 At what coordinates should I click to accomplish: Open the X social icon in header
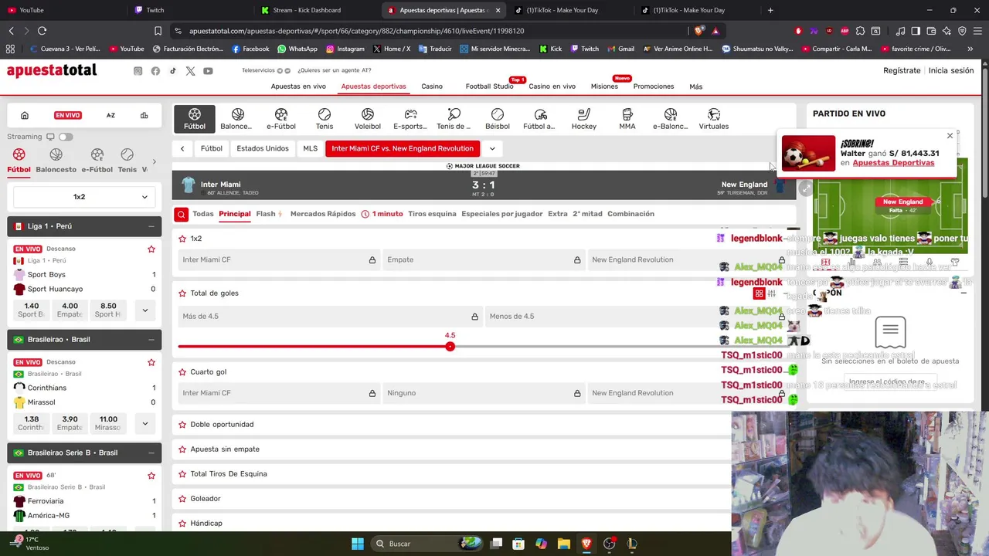pyautogui.click(x=190, y=71)
